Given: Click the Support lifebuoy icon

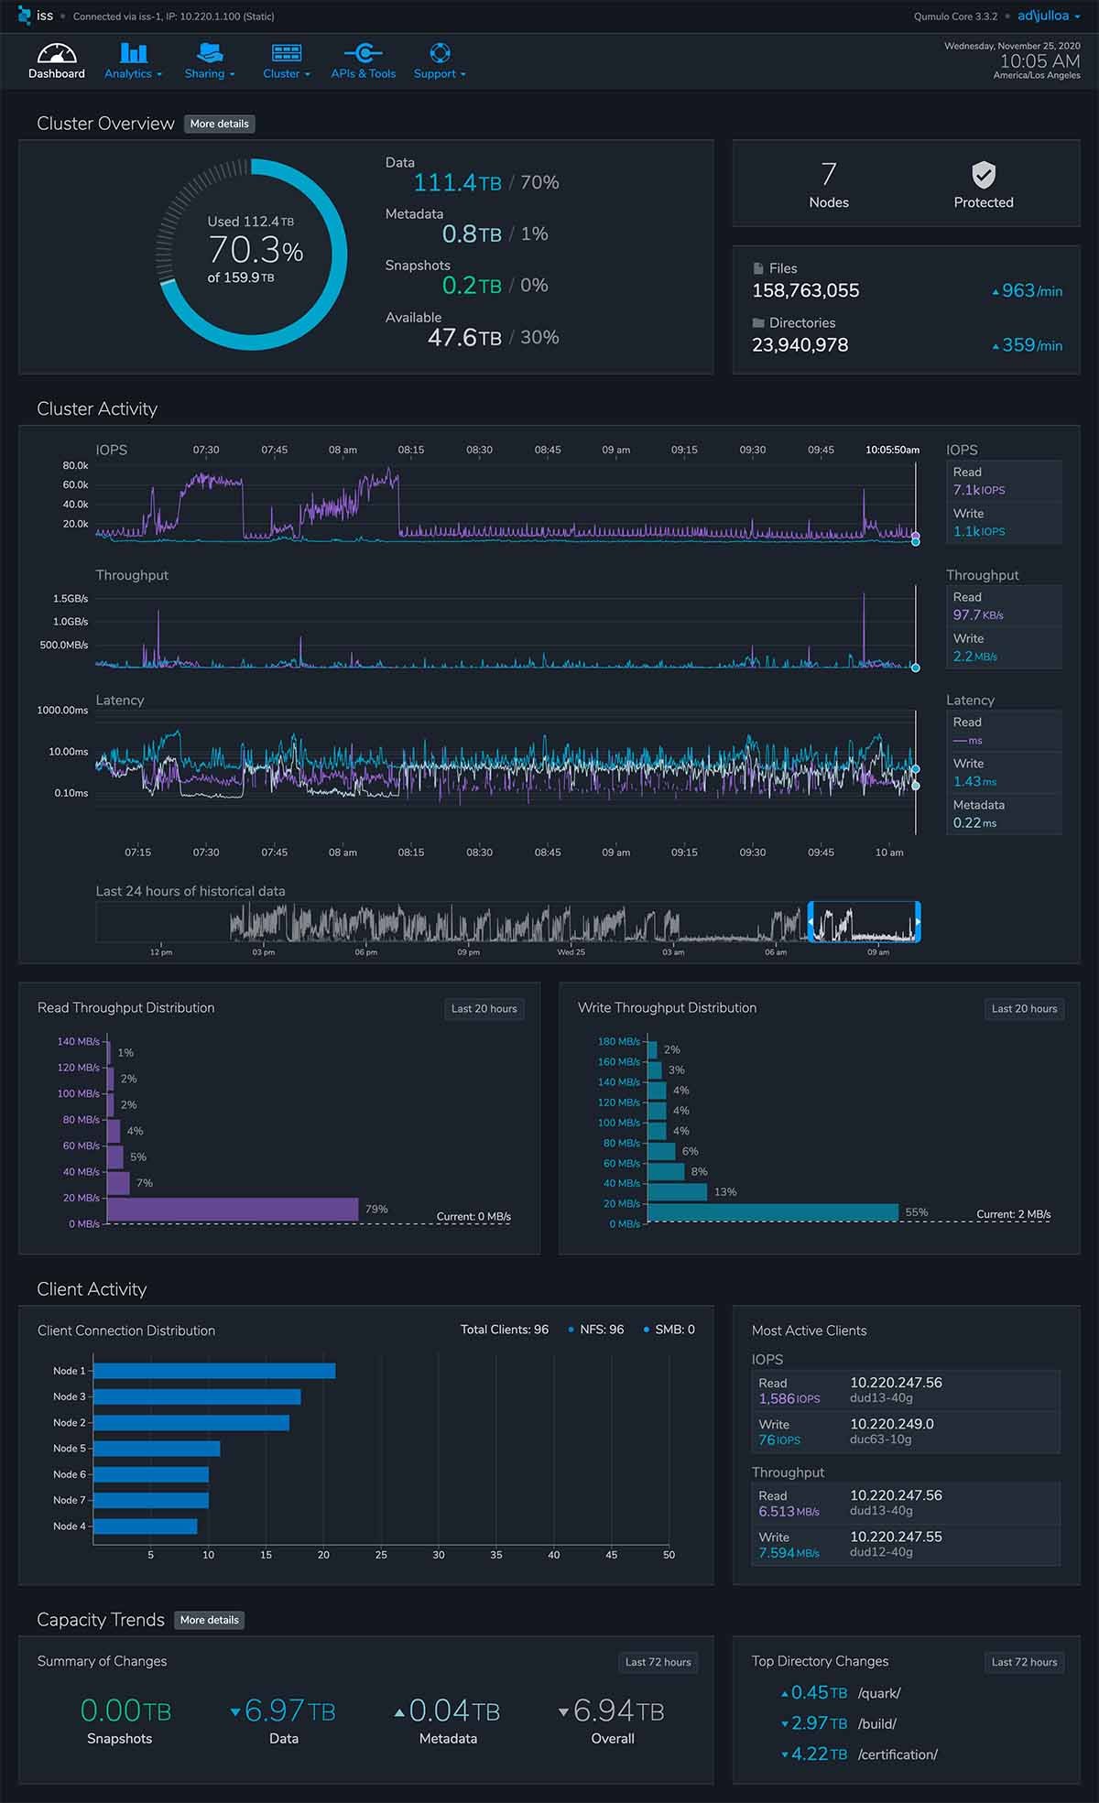Looking at the screenshot, I should tap(440, 53).
